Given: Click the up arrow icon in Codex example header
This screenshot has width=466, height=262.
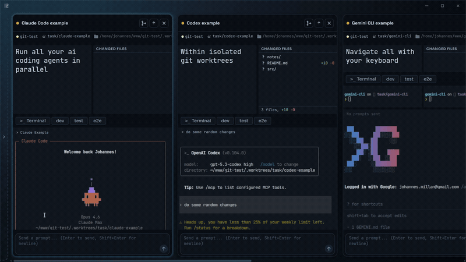Looking at the screenshot, I should (x=319, y=23).
